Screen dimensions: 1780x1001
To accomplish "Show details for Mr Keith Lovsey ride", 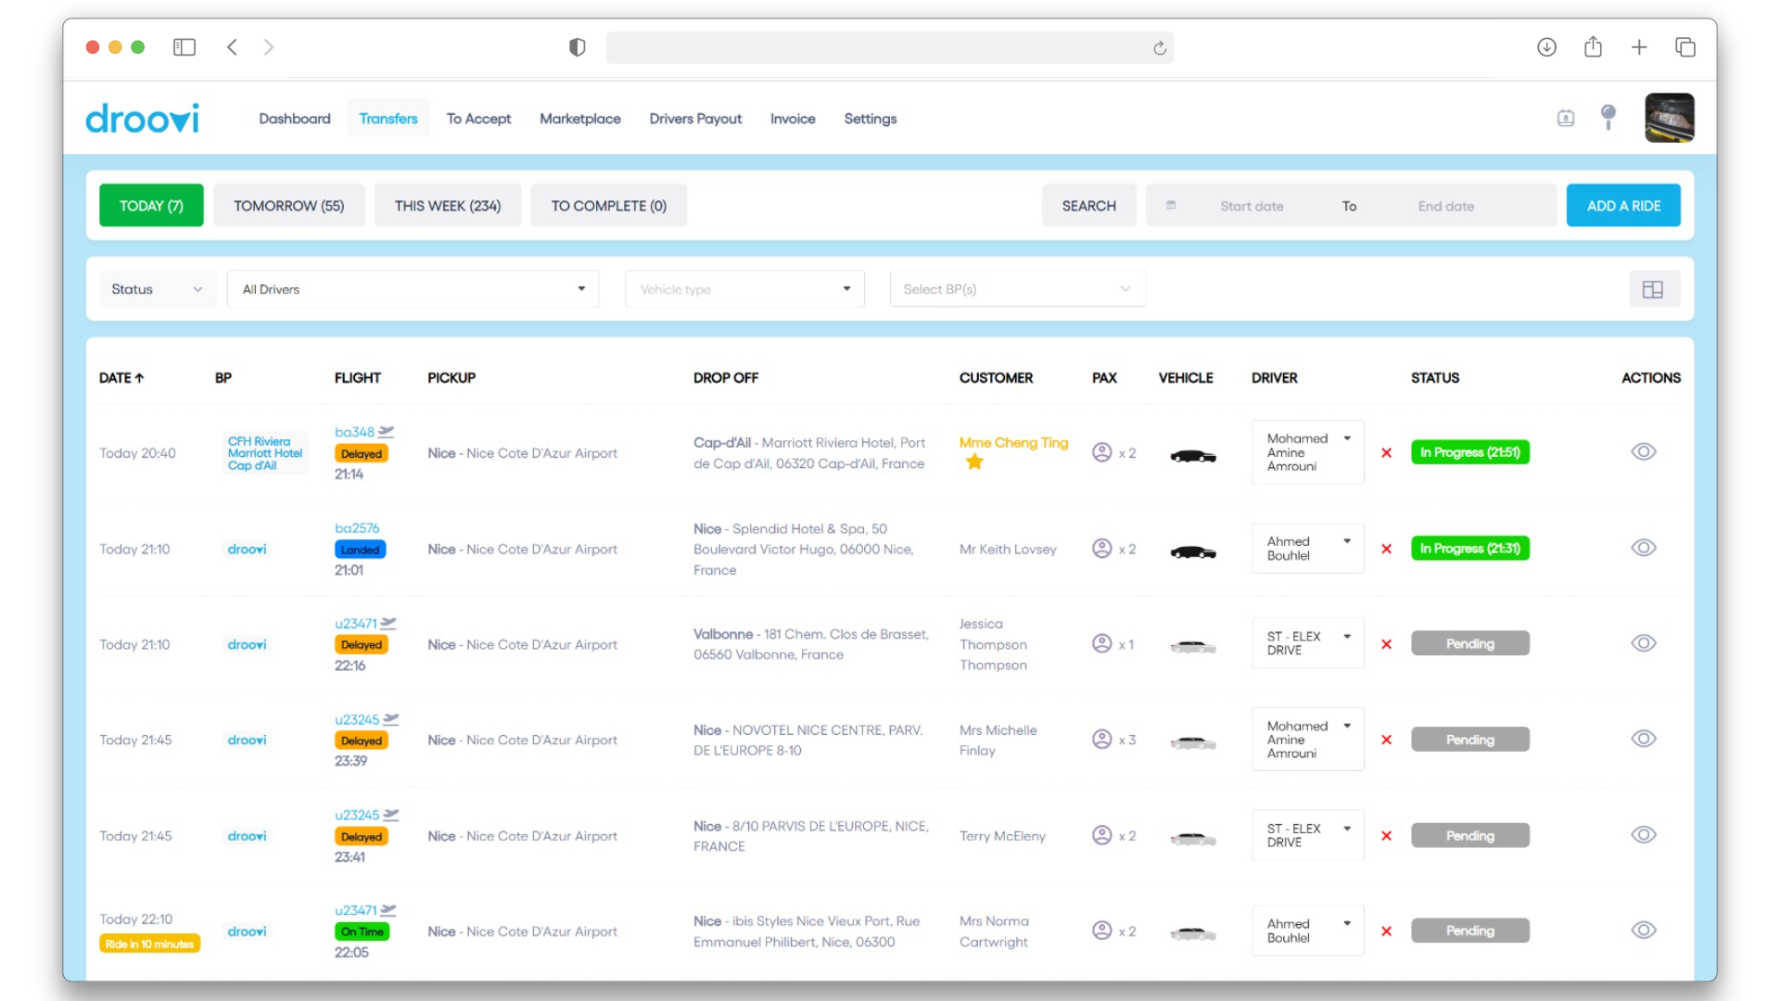I will coord(1643,548).
